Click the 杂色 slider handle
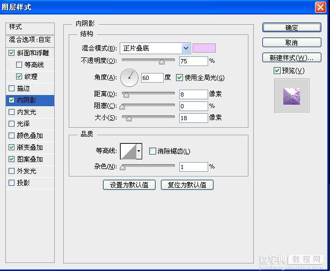This screenshot has height=271, width=330. pyautogui.click(x=122, y=167)
